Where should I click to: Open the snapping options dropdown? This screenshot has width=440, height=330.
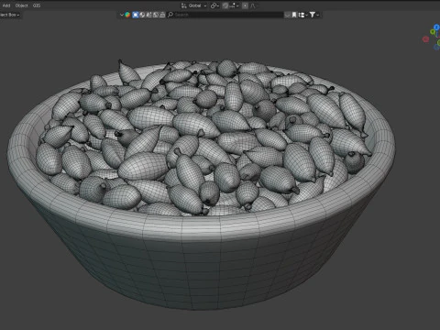tap(235, 5)
